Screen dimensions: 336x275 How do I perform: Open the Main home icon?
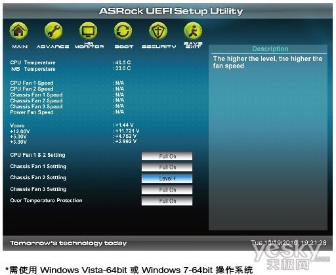18,31
